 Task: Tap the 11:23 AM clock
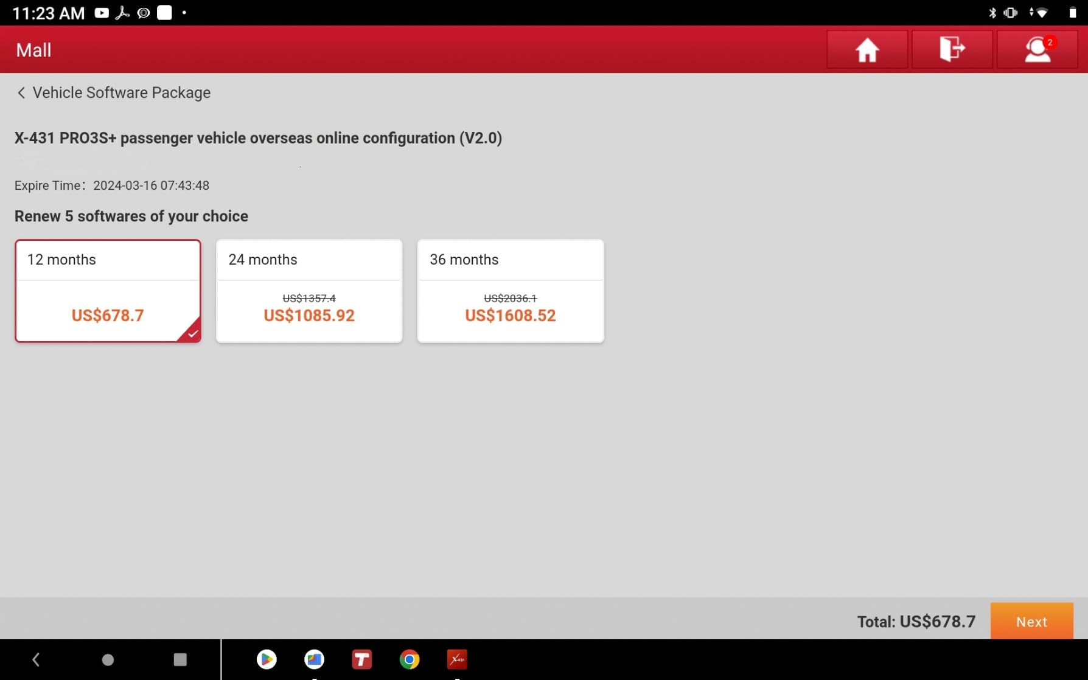[x=49, y=13]
